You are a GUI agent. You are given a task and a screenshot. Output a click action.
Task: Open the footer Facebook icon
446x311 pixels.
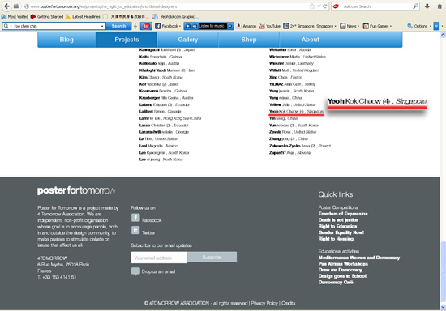(x=135, y=218)
